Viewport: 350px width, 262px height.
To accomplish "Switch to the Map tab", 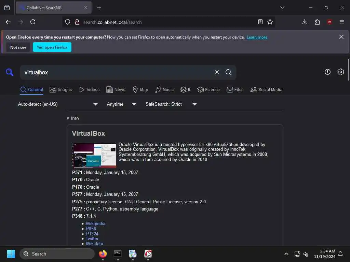I will pos(140,90).
